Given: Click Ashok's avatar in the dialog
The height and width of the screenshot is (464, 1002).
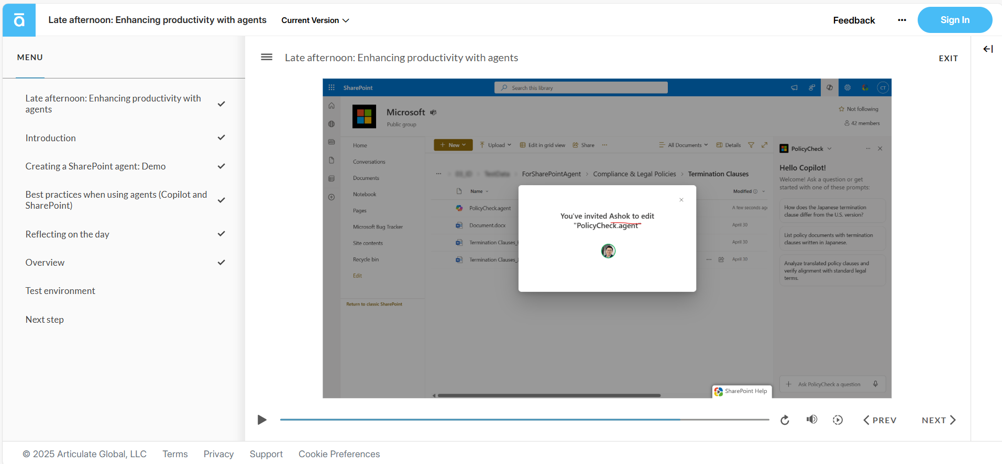Looking at the screenshot, I should pos(608,251).
